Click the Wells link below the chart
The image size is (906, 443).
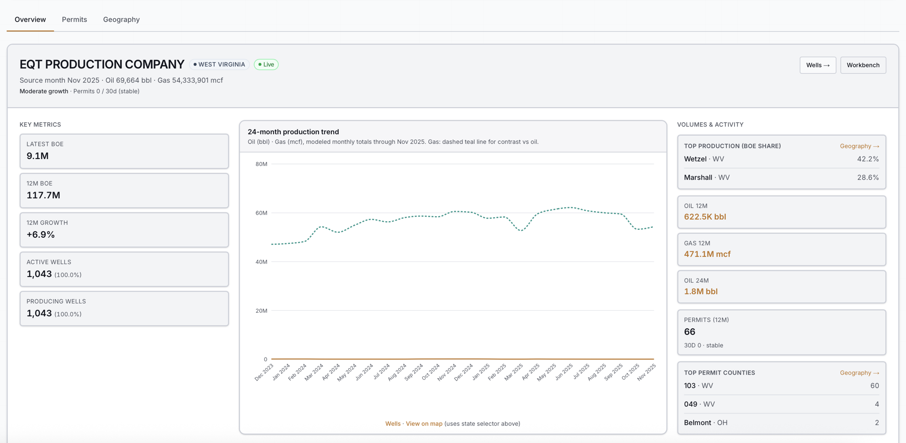coord(393,423)
